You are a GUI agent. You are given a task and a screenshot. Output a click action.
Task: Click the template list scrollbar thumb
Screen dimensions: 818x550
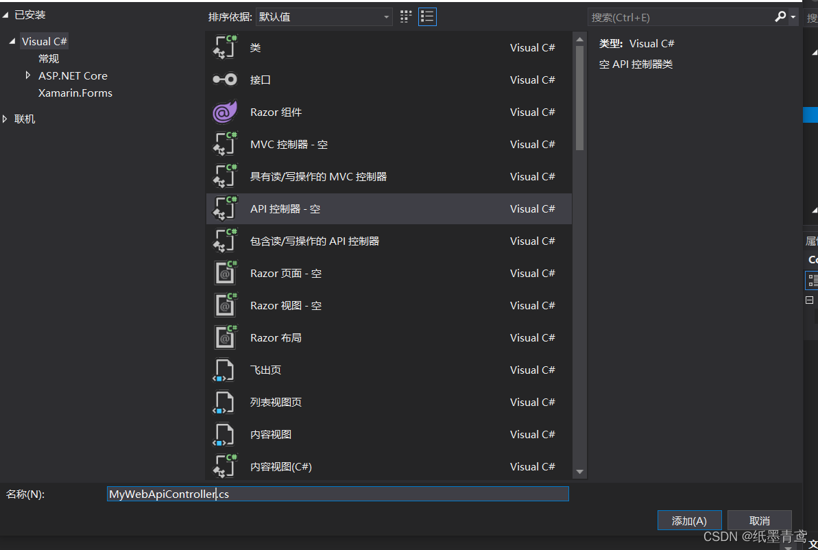(x=579, y=98)
